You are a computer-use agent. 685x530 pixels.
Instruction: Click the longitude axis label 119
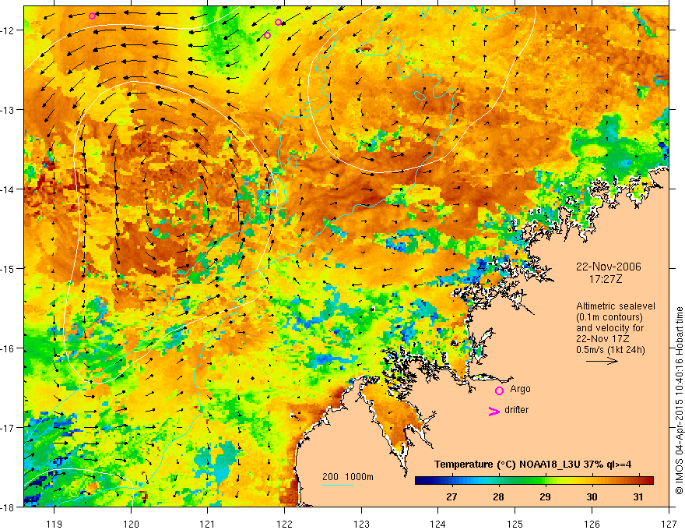[x=54, y=524]
